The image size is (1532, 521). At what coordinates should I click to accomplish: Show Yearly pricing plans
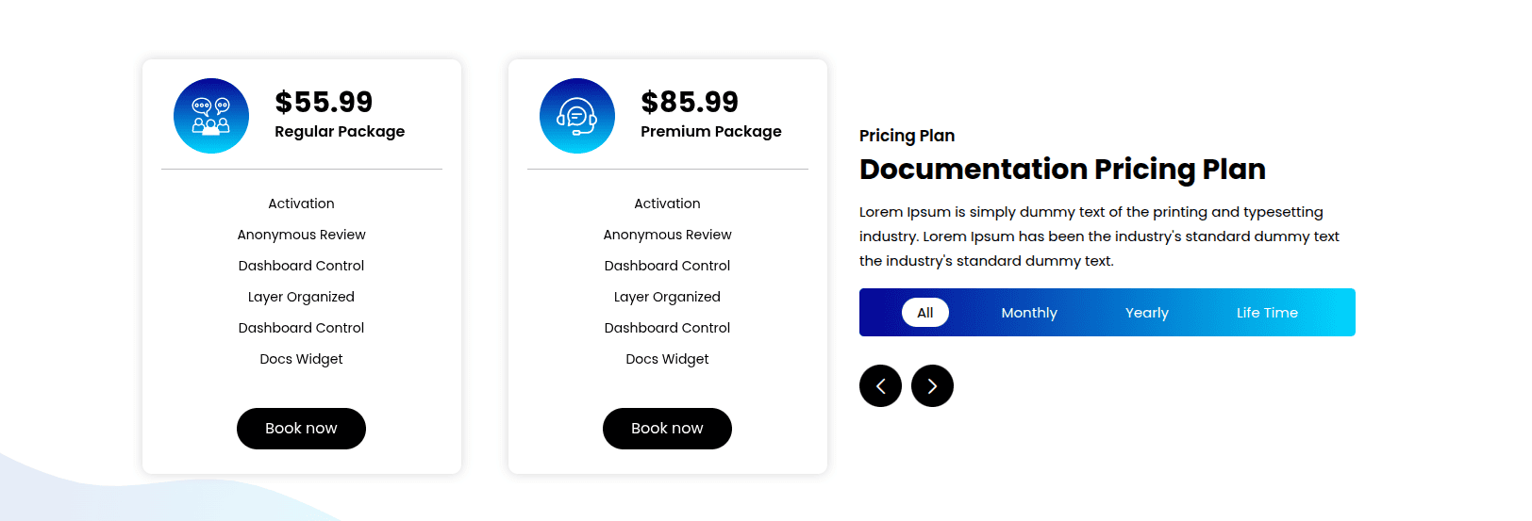tap(1146, 313)
